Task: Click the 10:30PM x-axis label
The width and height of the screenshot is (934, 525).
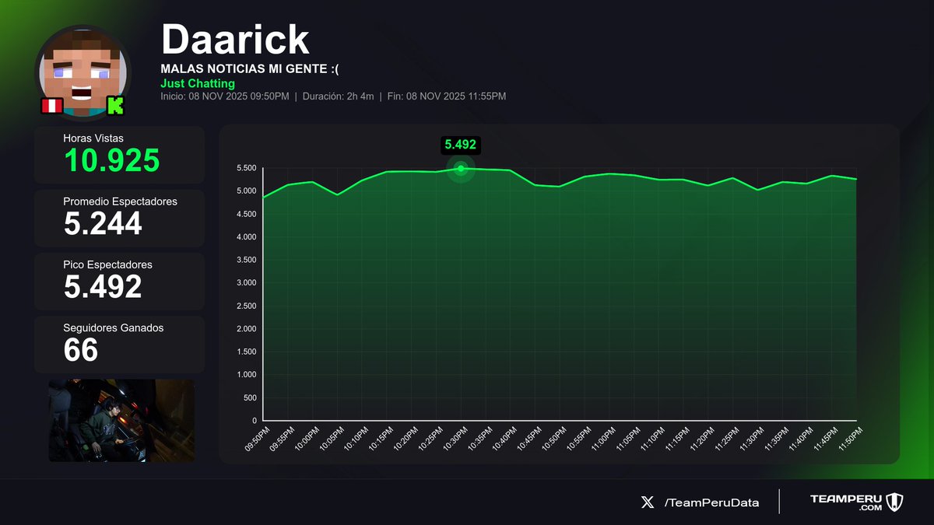Action: click(455, 438)
